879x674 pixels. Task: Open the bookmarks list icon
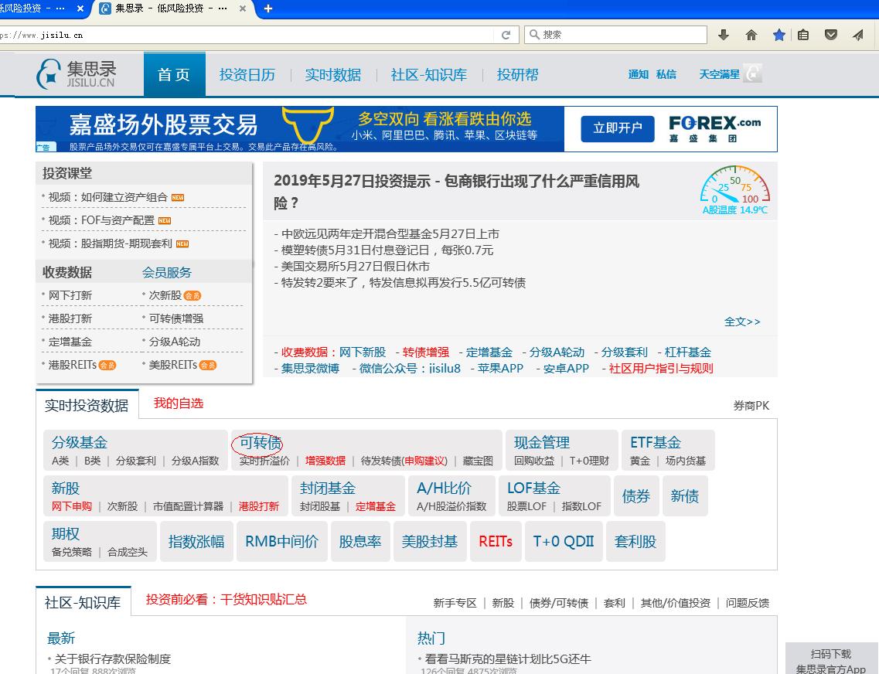click(803, 35)
